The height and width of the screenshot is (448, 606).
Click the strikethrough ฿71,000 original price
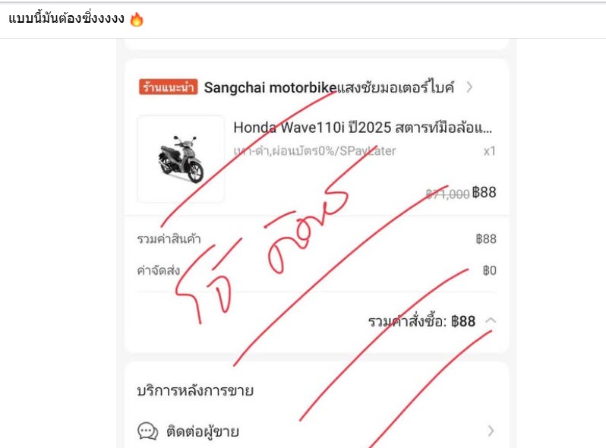447,194
